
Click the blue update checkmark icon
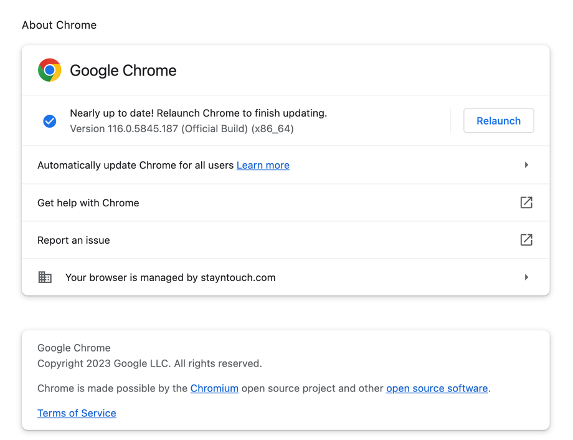tap(50, 121)
